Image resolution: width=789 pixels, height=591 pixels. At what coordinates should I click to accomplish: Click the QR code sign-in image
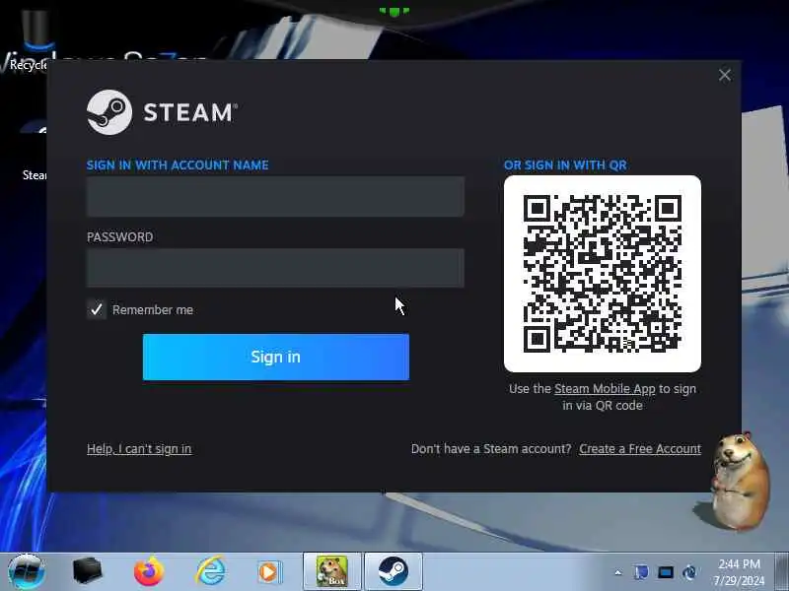coord(603,274)
